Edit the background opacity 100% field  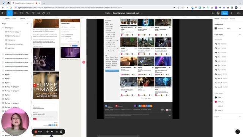click(x=229, y=29)
